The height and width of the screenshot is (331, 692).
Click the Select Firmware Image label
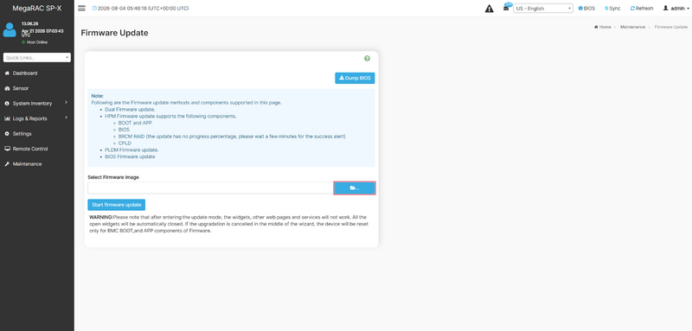113,177
